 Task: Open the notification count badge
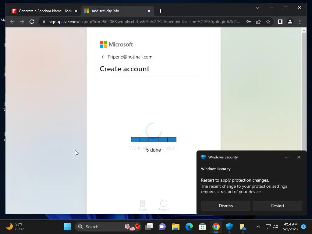pyautogui.click(x=303, y=226)
